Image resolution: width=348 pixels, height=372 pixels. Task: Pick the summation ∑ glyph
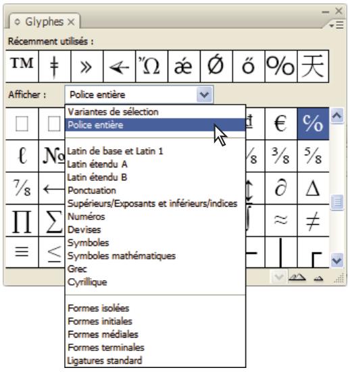52,220
